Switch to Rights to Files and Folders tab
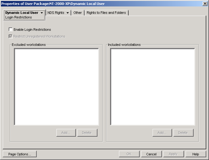Viewport: 209px width, 160px height. click(x=106, y=13)
